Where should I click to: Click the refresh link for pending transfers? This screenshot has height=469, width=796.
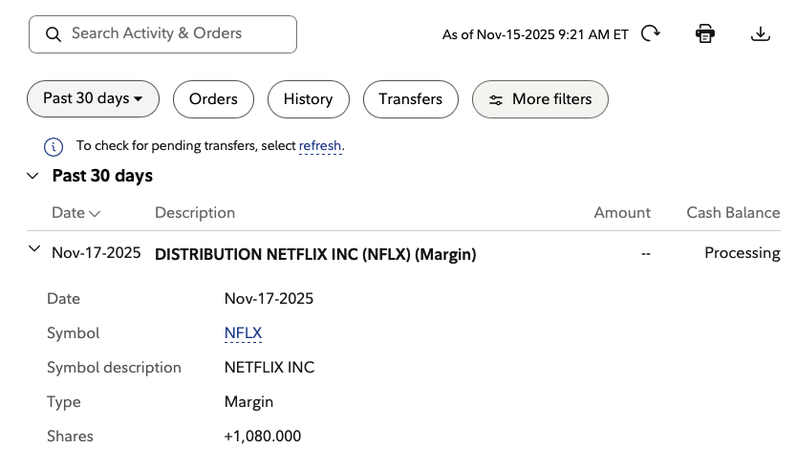click(x=320, y=146)
